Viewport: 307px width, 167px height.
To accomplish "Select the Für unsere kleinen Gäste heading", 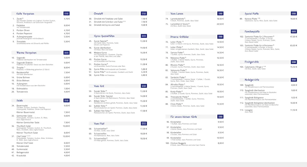I will click(183, 117).
